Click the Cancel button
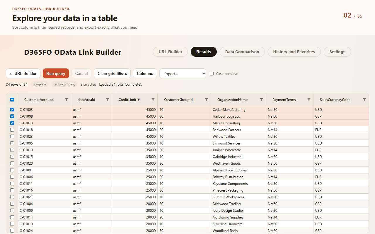 (81, 73)
